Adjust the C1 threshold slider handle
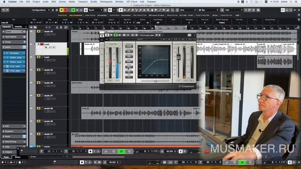Screen dimensions: 301x169 coord(119,62)
